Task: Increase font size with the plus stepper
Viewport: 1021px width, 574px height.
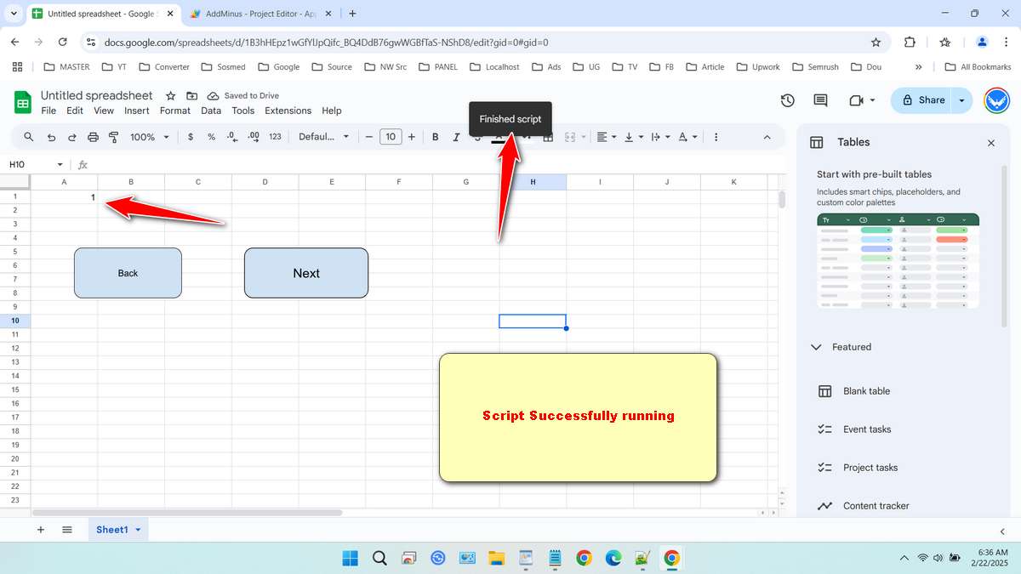Action: 411,136
